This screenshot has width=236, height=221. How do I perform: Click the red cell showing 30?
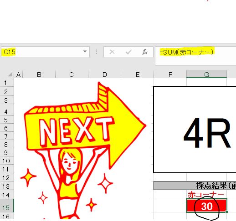pyautogui.click(x=206, y=206)
